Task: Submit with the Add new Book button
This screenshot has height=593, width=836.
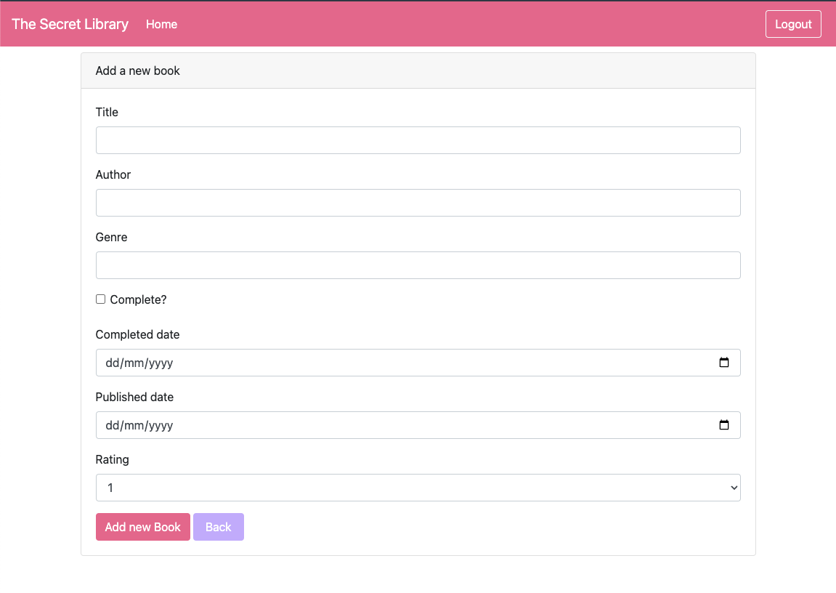Action: tap(143, 527)
